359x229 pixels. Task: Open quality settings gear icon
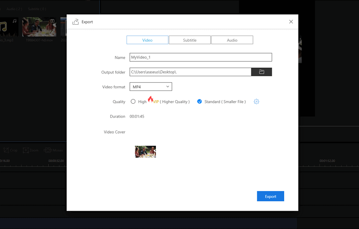pos(256,102)
